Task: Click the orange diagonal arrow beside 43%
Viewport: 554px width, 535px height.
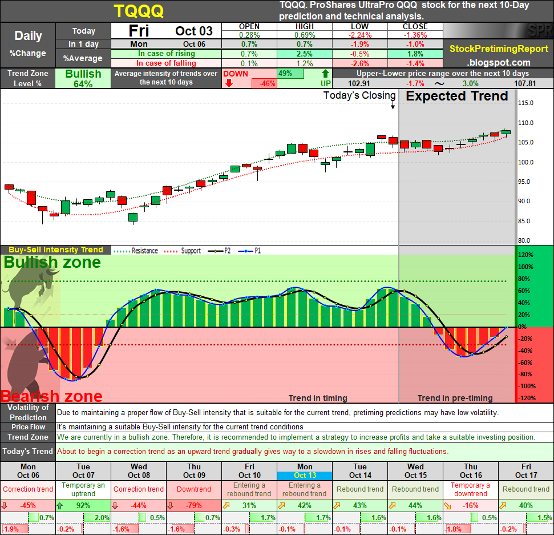Action: (337, 506)
